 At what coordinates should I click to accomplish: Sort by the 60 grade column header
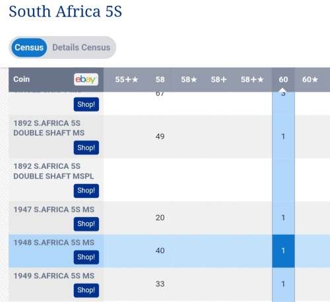[283, 79]
